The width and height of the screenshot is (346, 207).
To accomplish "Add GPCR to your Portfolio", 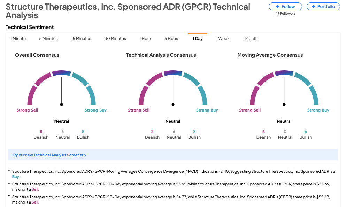I will (323, 6).
